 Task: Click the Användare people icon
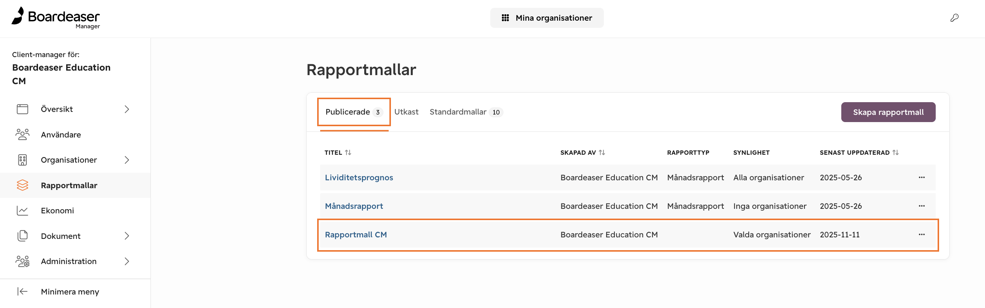23,134
